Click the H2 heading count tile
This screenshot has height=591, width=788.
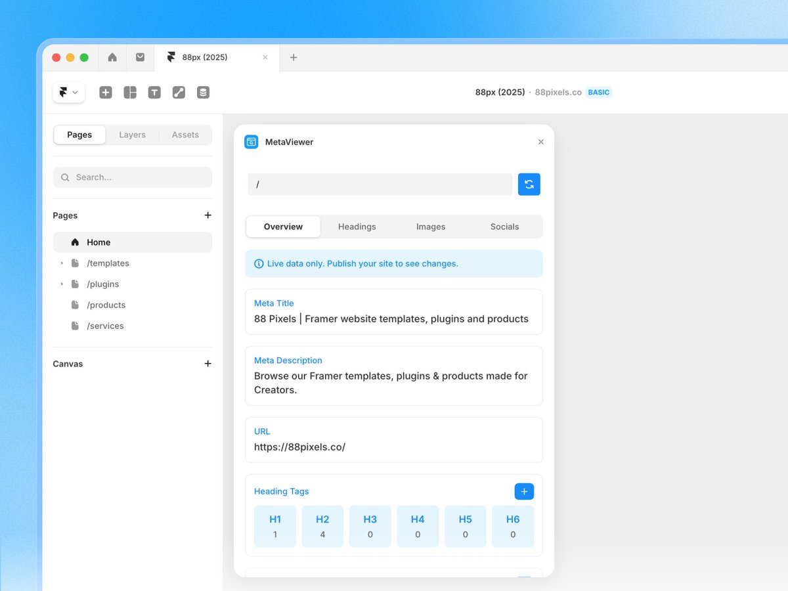click(x=322, y=526)
